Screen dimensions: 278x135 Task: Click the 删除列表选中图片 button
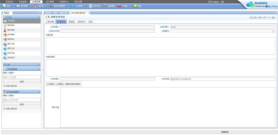point(73,84)
